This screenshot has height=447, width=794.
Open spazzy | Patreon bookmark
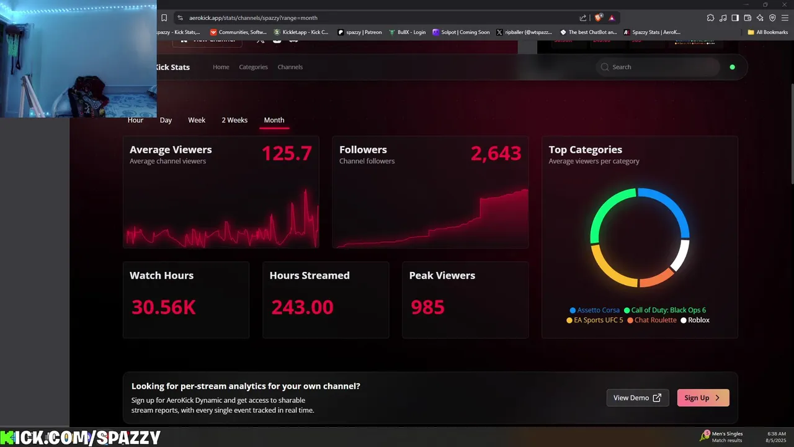point(360,32)
